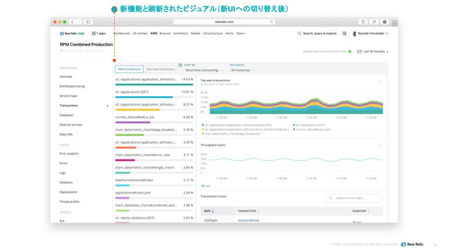Go to Synthetics in top navigation

(x=181, y=34)
